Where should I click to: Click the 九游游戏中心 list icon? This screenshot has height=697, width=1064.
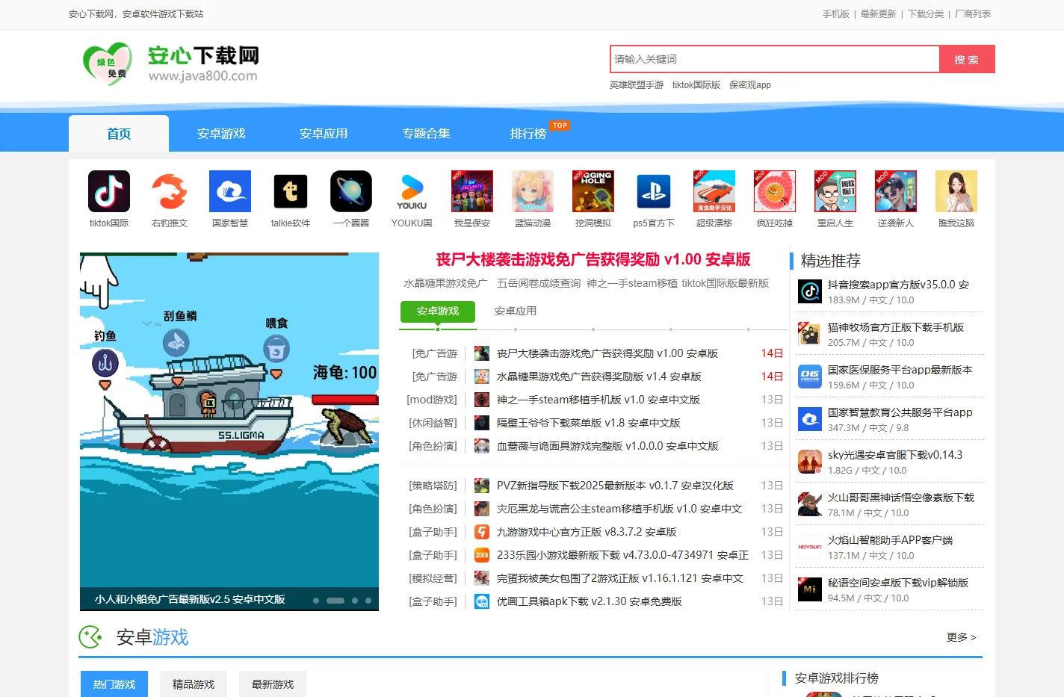click(x=482, y=532)
